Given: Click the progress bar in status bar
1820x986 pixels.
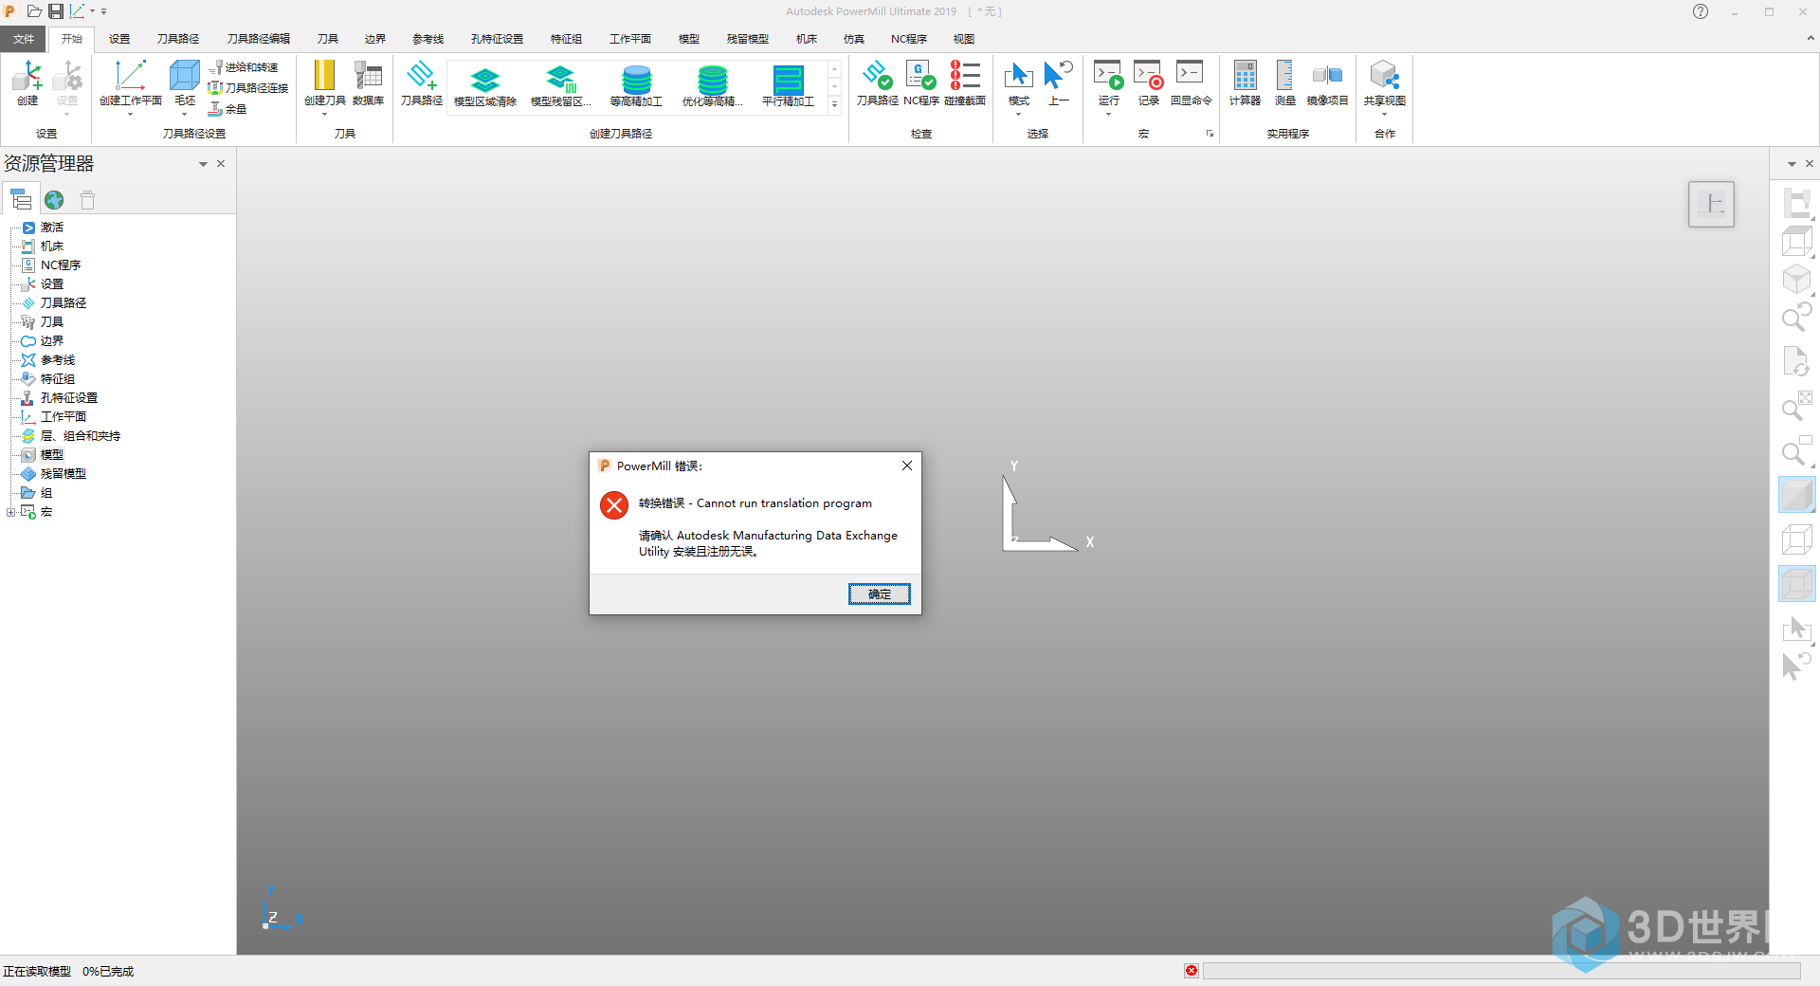Looking at the screenshot, I should click(1501, 971).
